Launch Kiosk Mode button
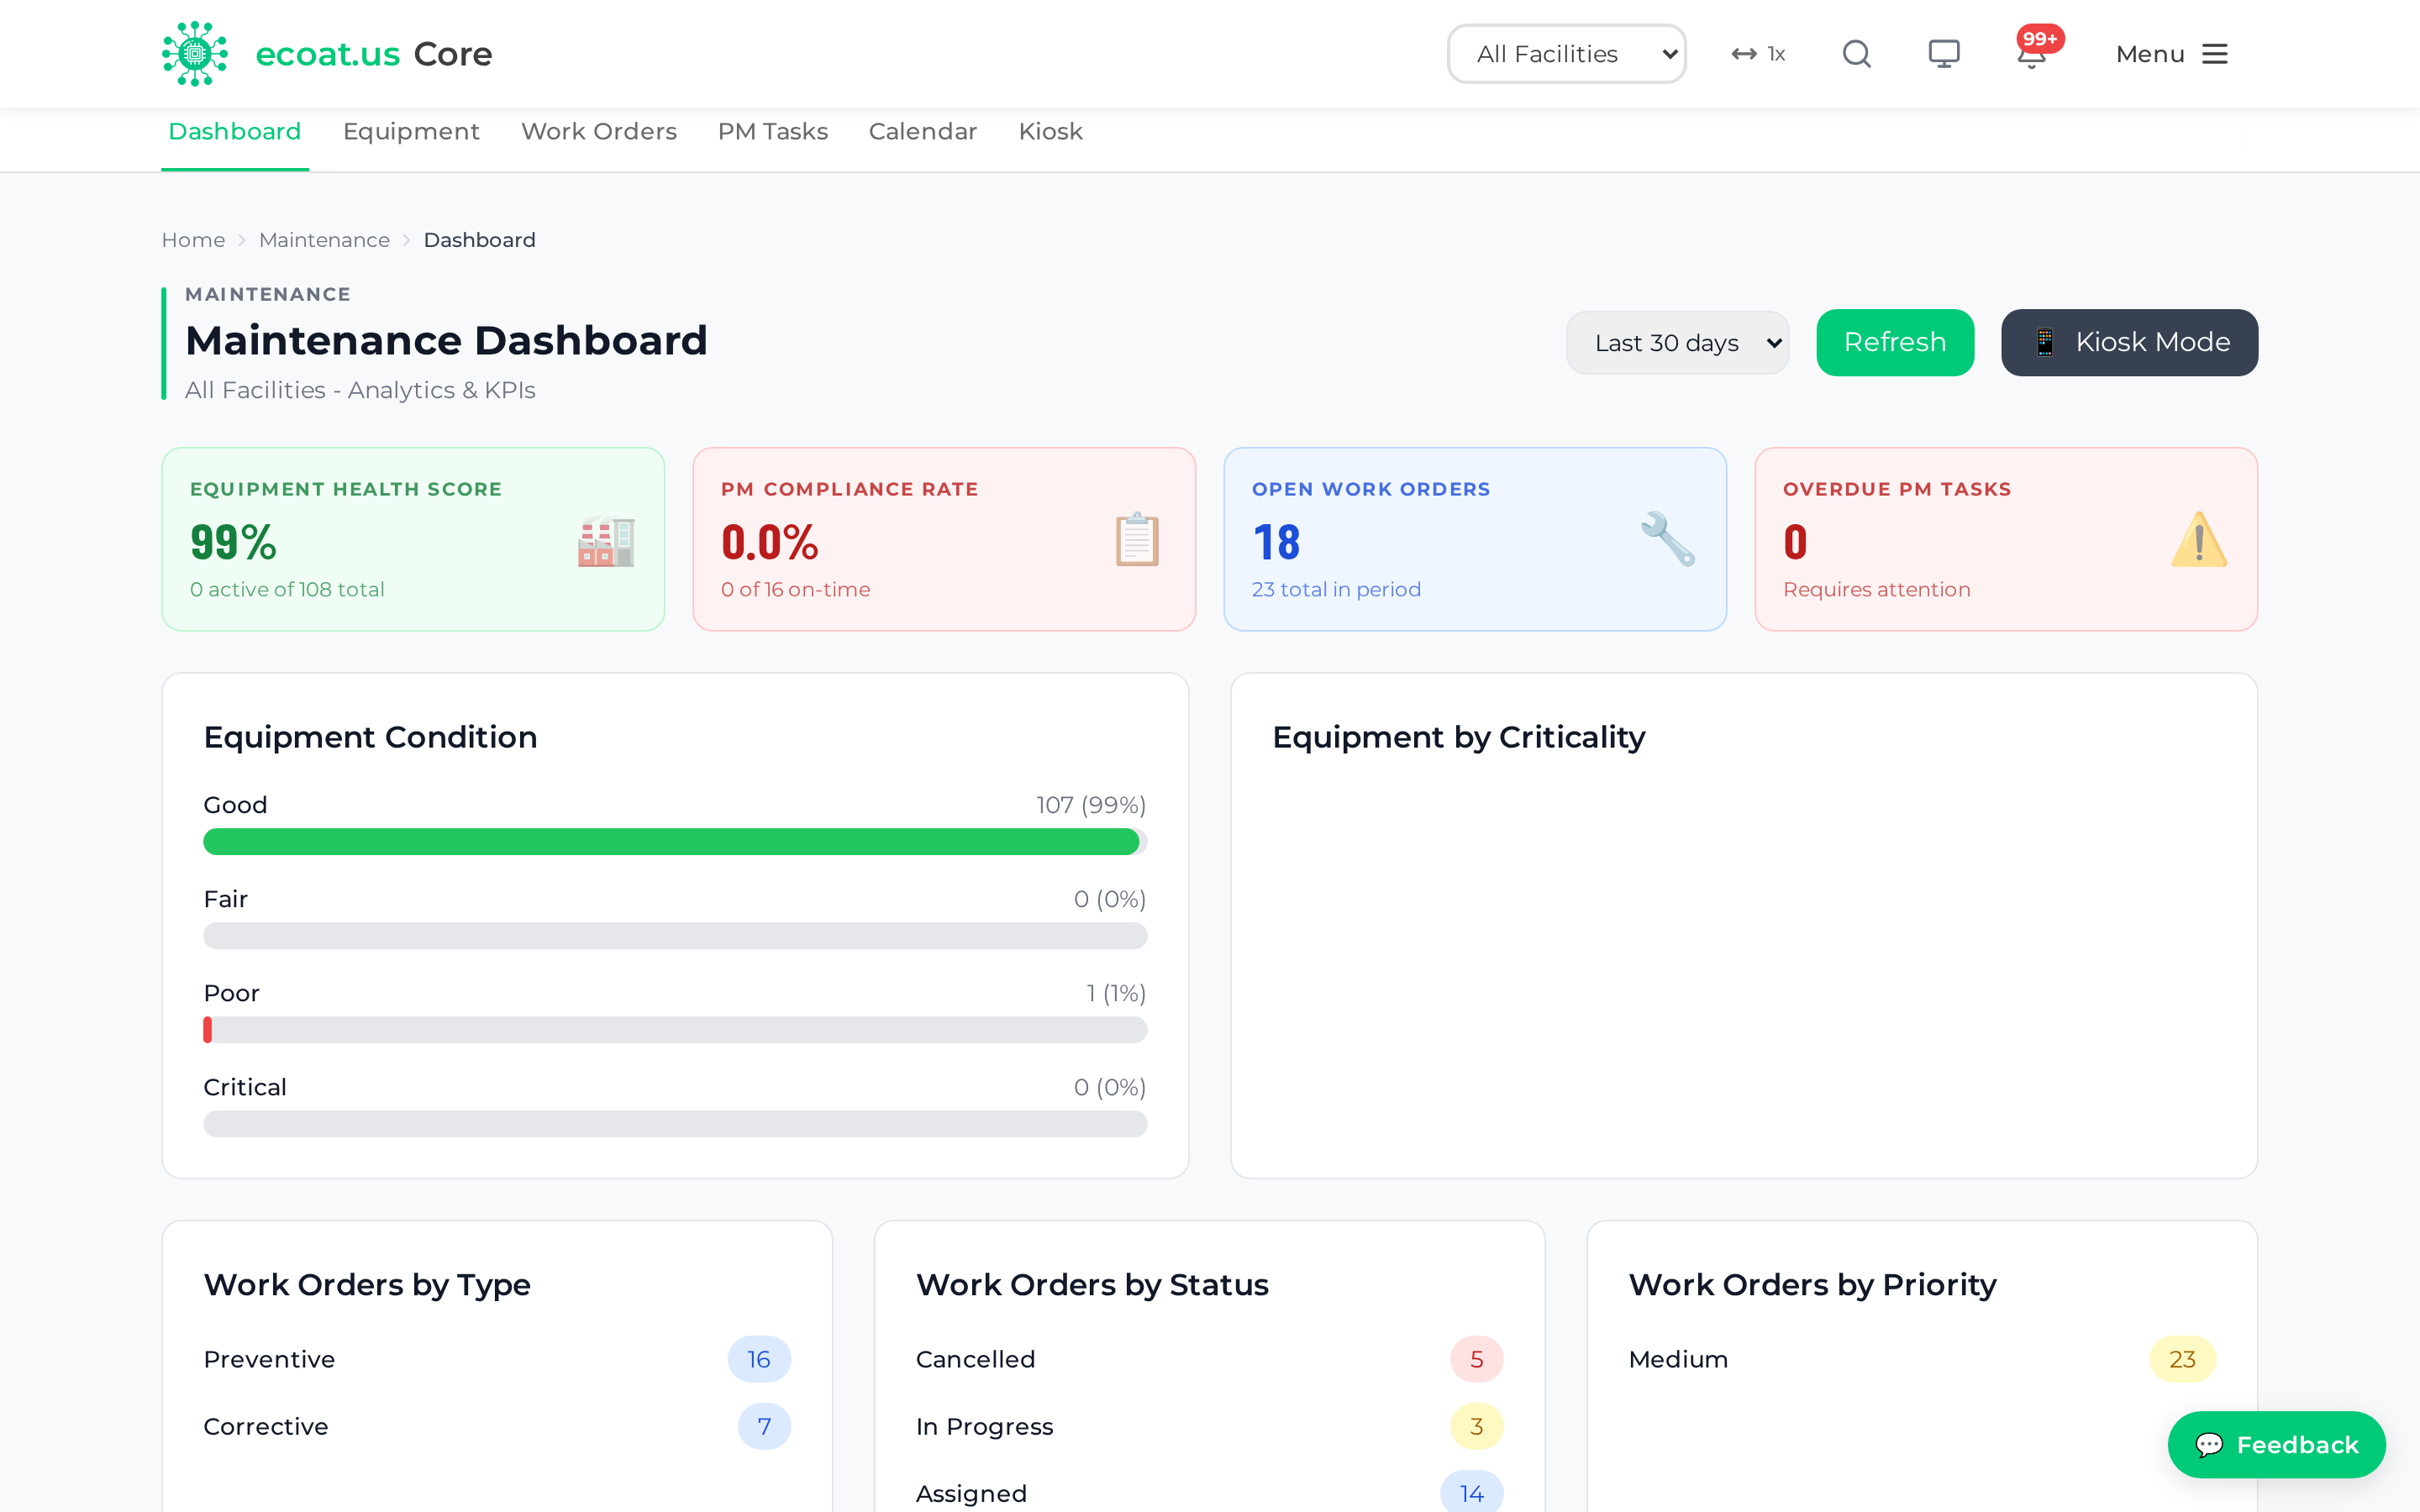Image resolution: width=2420 pixels, height=1512 pixels. 2129,343
